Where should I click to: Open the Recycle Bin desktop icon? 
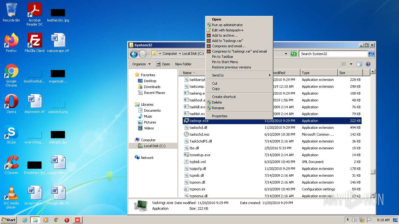point(11,12)
